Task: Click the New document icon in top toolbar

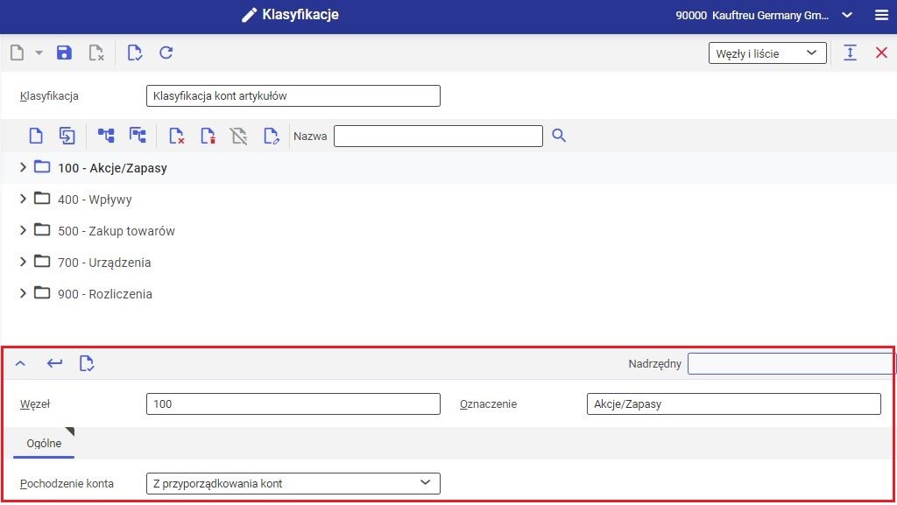Action: [18, 53]
